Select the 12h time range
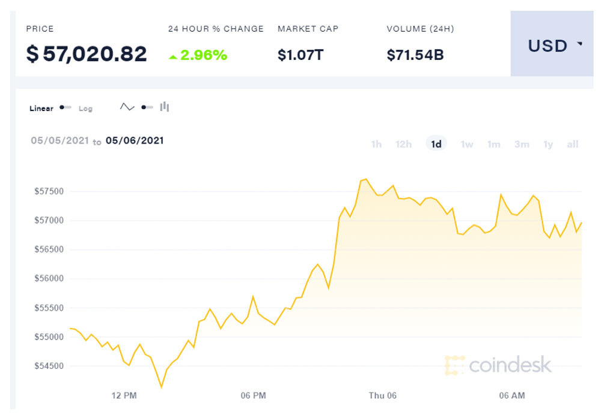Screen dimensions: 601x418 point(403,144)
